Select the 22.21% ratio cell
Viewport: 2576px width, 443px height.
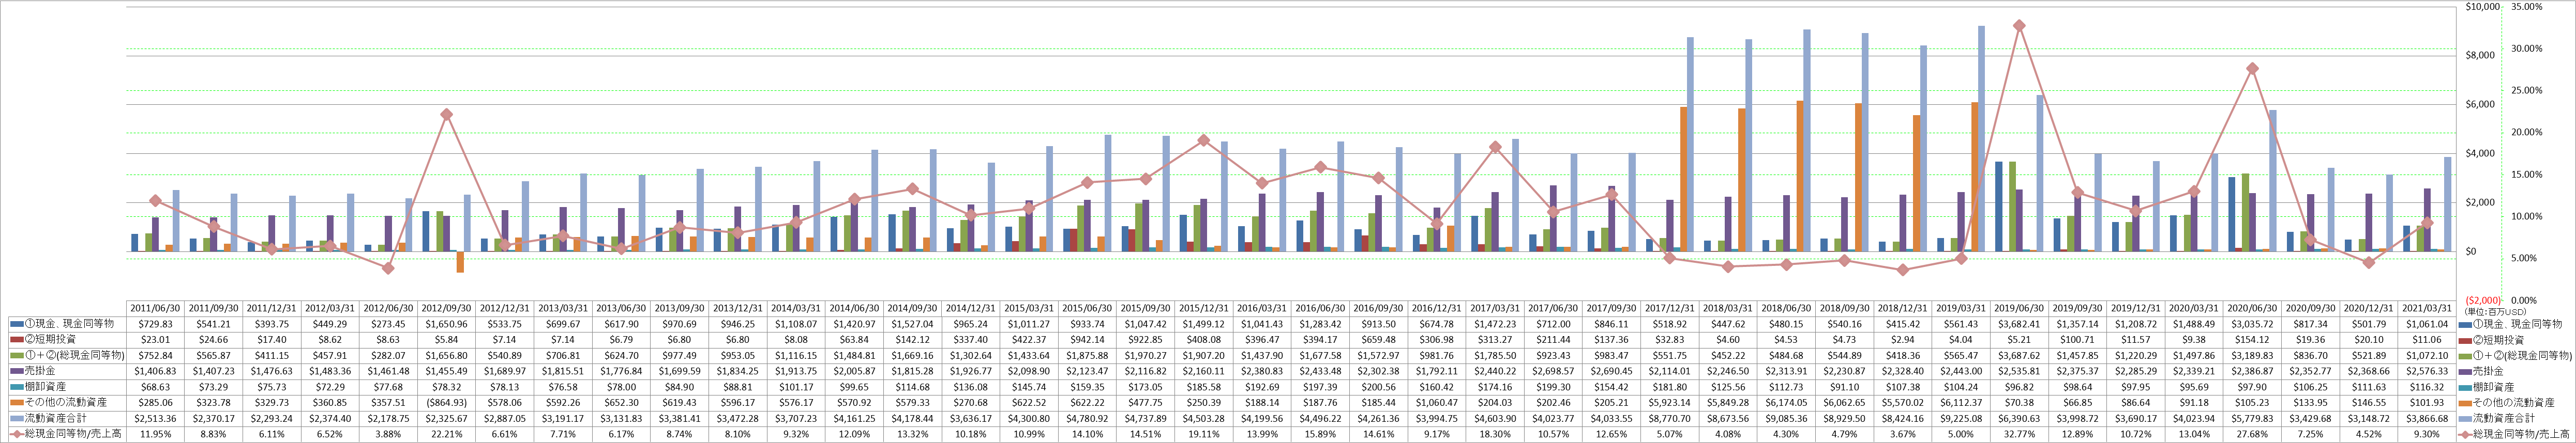tap(446, 434)
